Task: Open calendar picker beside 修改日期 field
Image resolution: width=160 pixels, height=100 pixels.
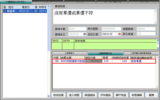Action: point(119,34)
